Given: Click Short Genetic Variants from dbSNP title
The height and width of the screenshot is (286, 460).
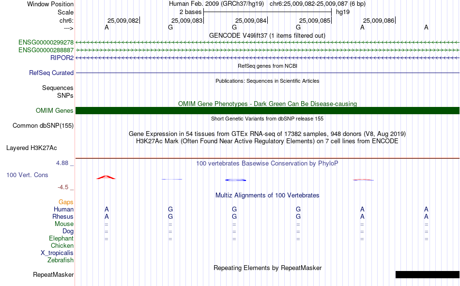Looking at the screenshot, I should [267, 119].
